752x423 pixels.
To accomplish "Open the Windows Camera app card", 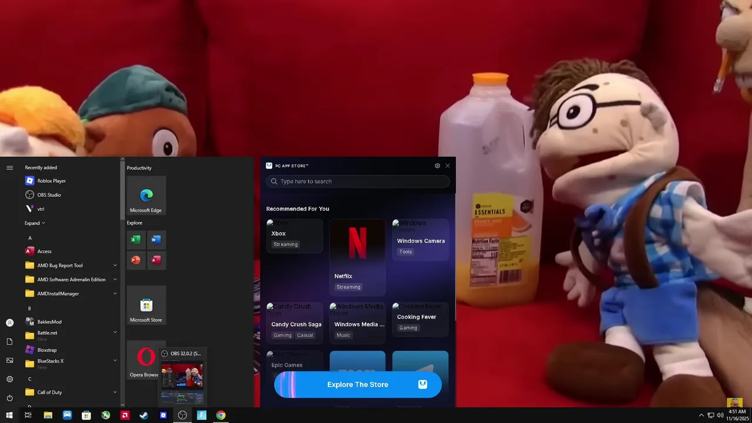I will click(x=420, y=240).
